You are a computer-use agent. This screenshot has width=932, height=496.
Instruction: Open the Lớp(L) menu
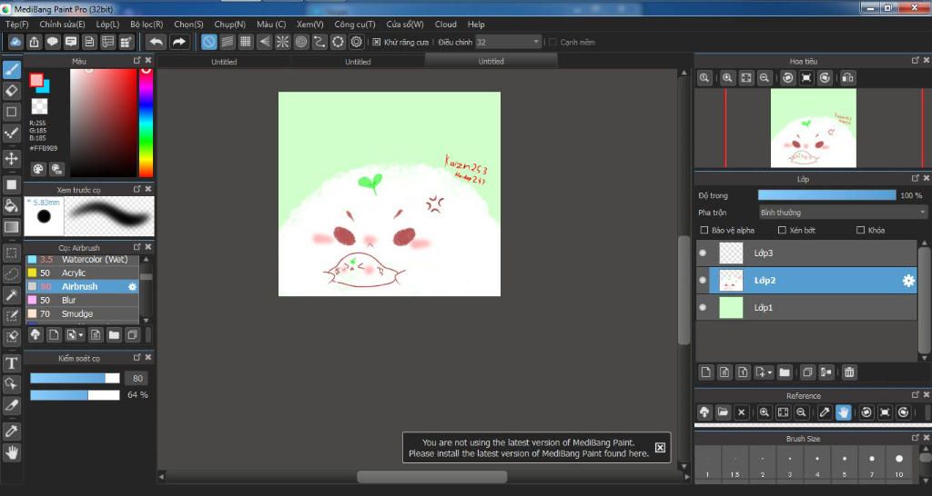pyautogui.click(x=107, y=25)
